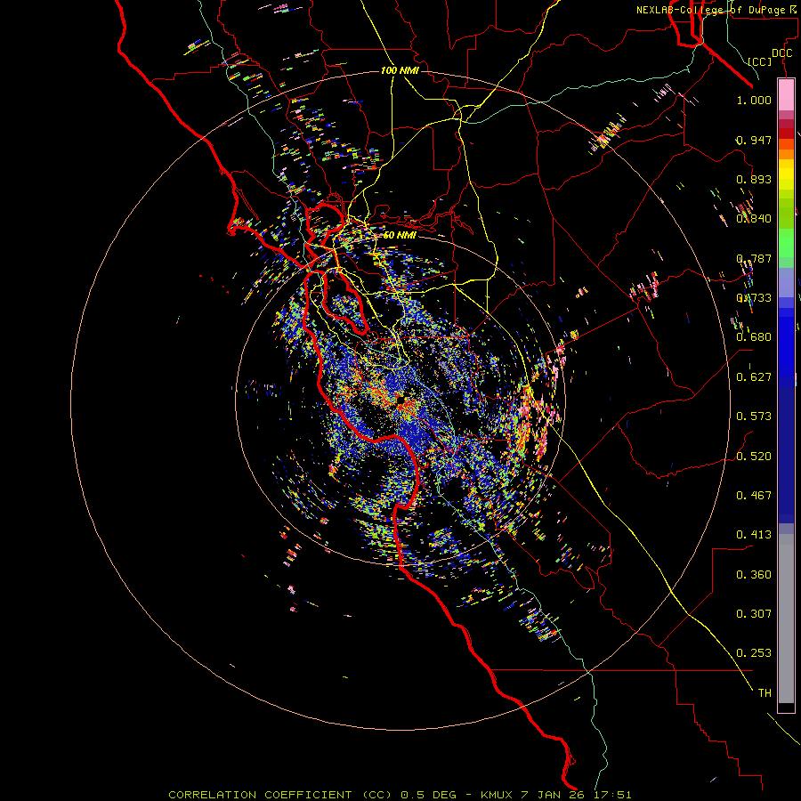Pick the gray segment of the color bar
The width and height of the screenshot is (801, 801).
[786, 619]
